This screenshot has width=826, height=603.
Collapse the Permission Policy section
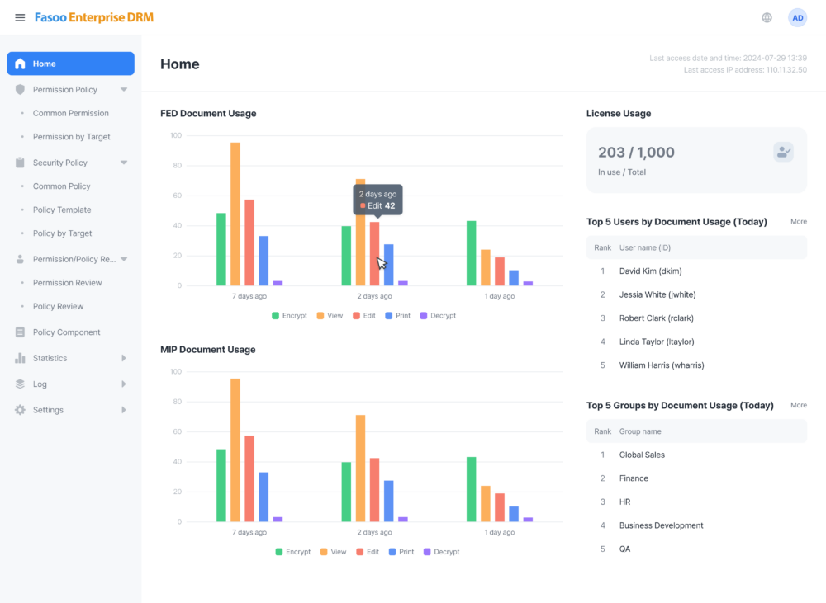(x=124, y=89)
